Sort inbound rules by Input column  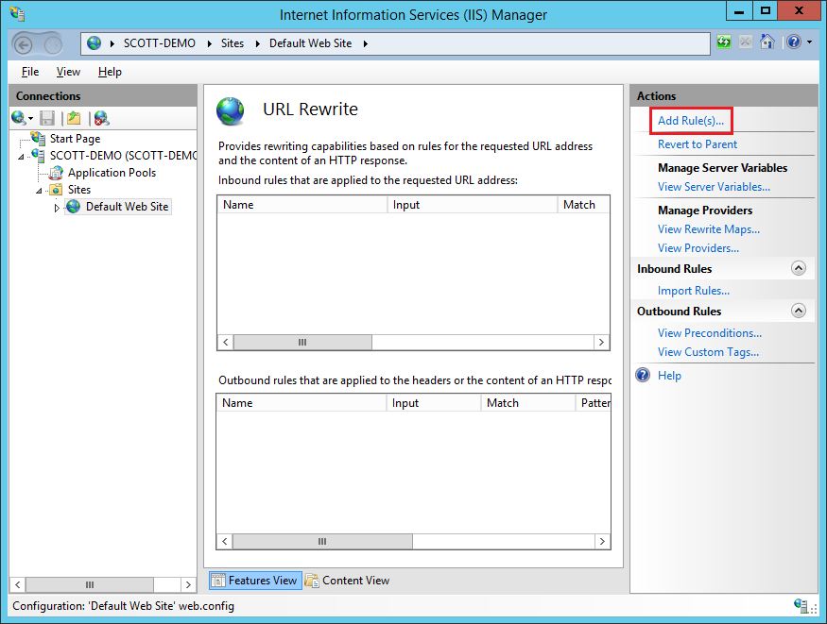pyautogui.click(x=473, y=204)
